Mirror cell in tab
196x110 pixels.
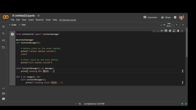point(174,31)
